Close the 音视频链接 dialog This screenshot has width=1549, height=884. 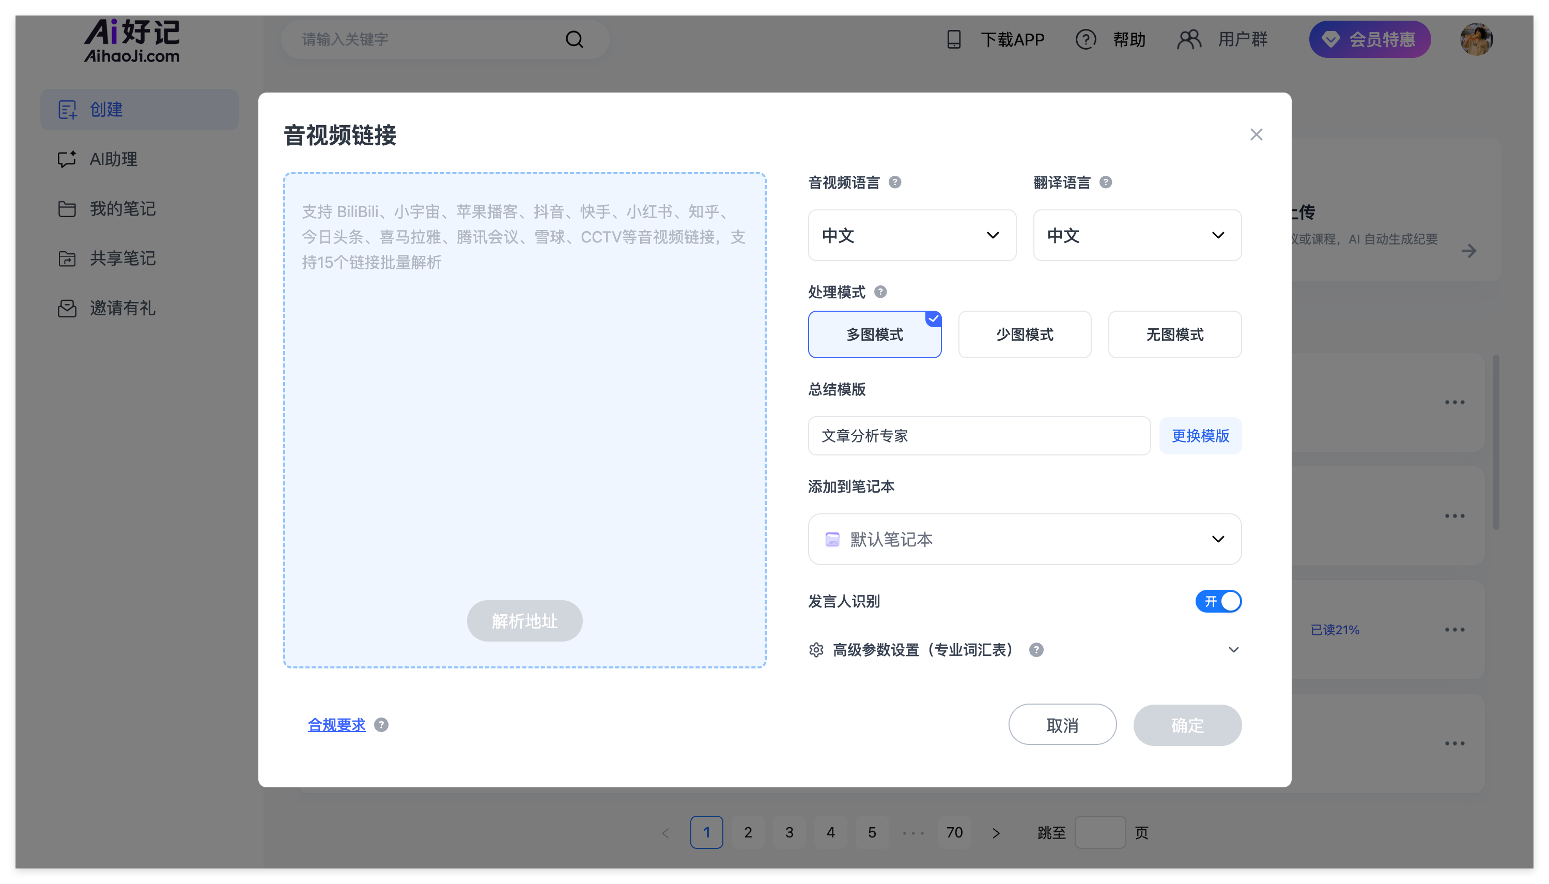(1256, 134)
